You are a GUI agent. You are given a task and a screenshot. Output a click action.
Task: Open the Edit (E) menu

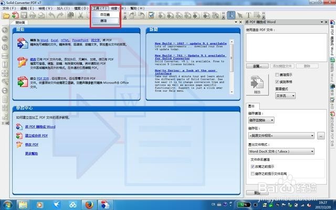[x=27, y=8]
